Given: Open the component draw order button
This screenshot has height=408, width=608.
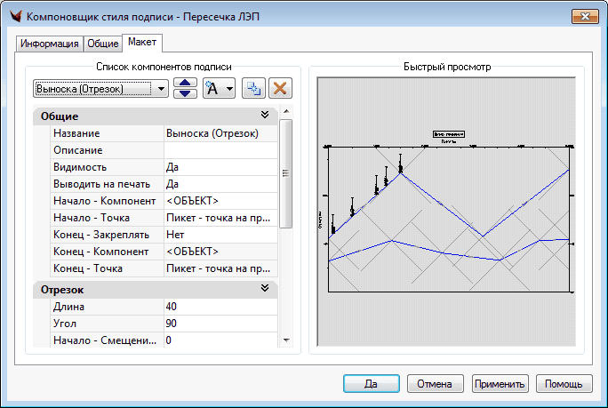Looking at the screenshot, I should [x=185, y=88].
